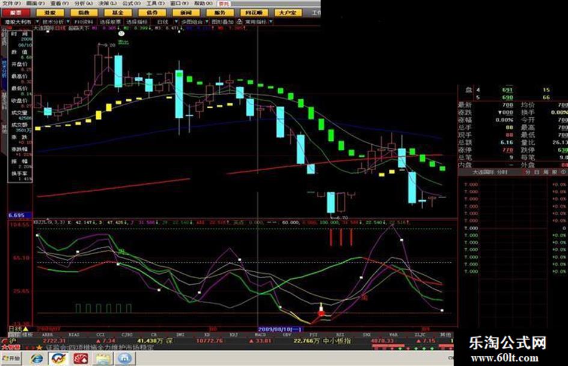
Task: Click the 沪 index value 2722.31 in the status bar
Action: [54, 341]
